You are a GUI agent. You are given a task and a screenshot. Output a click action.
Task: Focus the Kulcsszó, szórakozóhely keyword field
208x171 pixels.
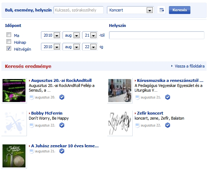[79, 10]
